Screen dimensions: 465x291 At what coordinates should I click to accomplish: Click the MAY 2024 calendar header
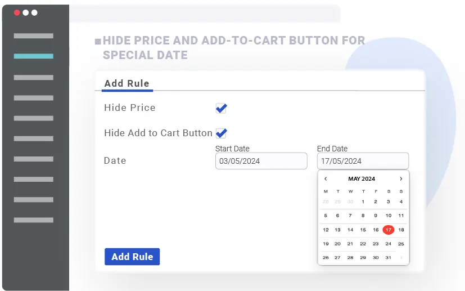click(362, 179)
